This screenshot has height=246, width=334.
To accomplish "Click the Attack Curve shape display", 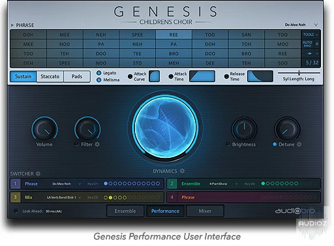I will point(155,76).
